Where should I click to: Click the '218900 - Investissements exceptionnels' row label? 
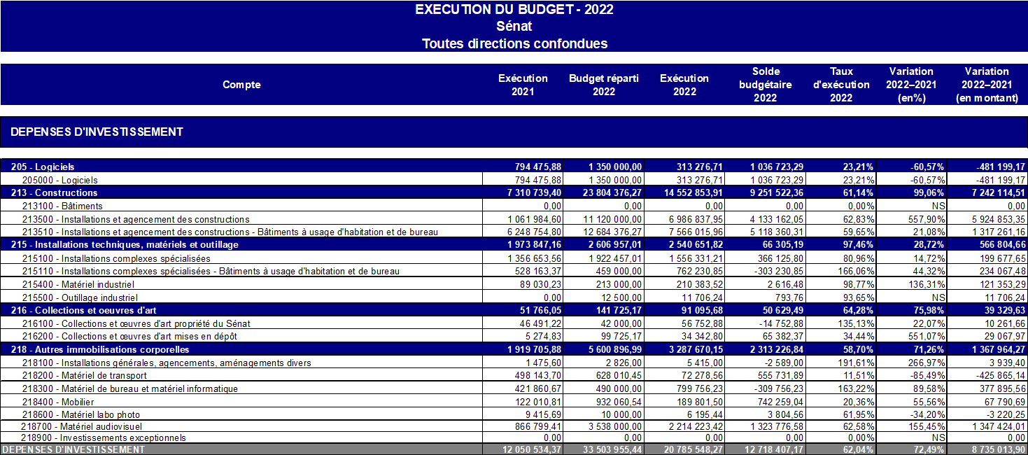tap(104, 437)
